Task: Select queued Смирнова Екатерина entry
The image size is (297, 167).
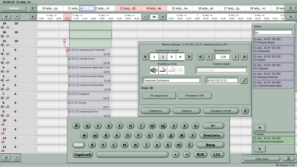Action: pyautogui.click(x=273, y=140)
